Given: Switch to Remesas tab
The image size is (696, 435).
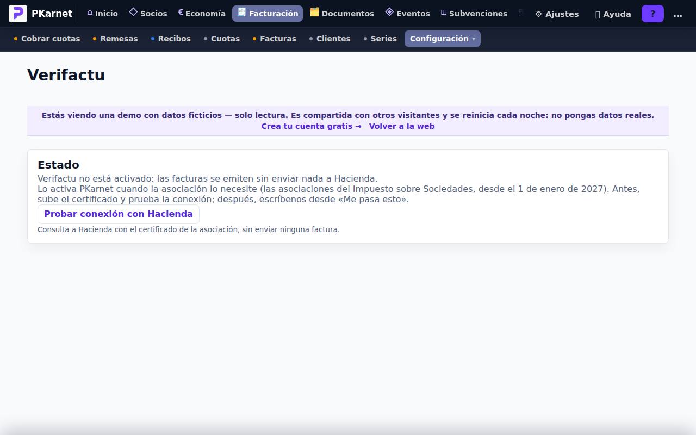Looking at the screenshot, I should [115, 39].
